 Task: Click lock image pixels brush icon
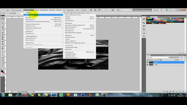(157, 60)
